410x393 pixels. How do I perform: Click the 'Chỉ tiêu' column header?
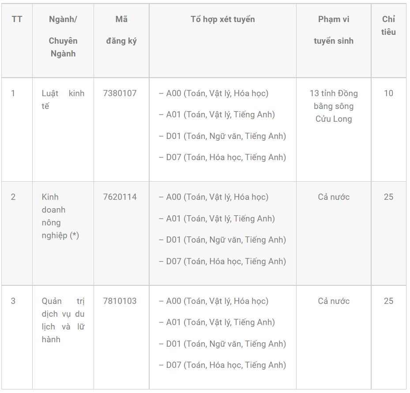coord(388,26)
